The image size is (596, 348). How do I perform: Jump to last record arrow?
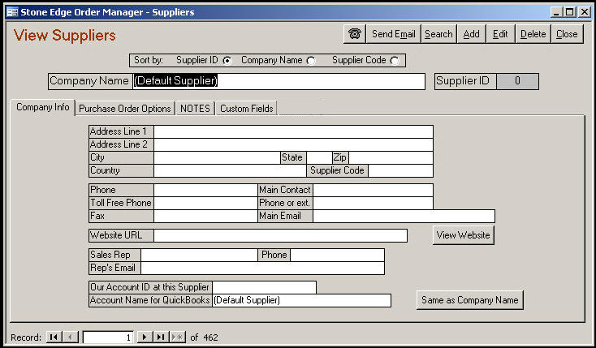click(x=161, y=337)
